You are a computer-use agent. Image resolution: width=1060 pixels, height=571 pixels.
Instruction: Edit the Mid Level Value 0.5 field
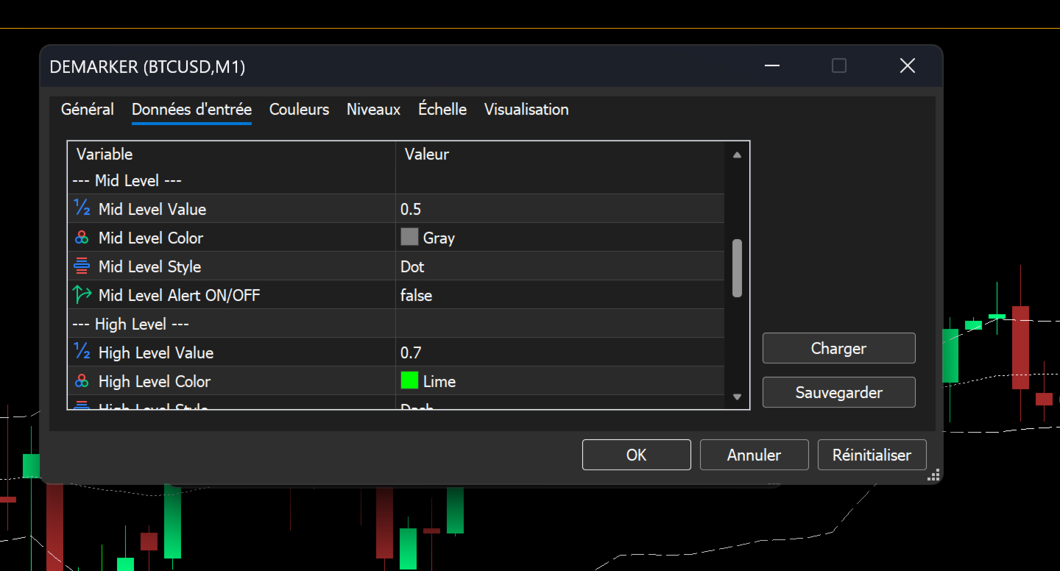click(x=560, y=209)
